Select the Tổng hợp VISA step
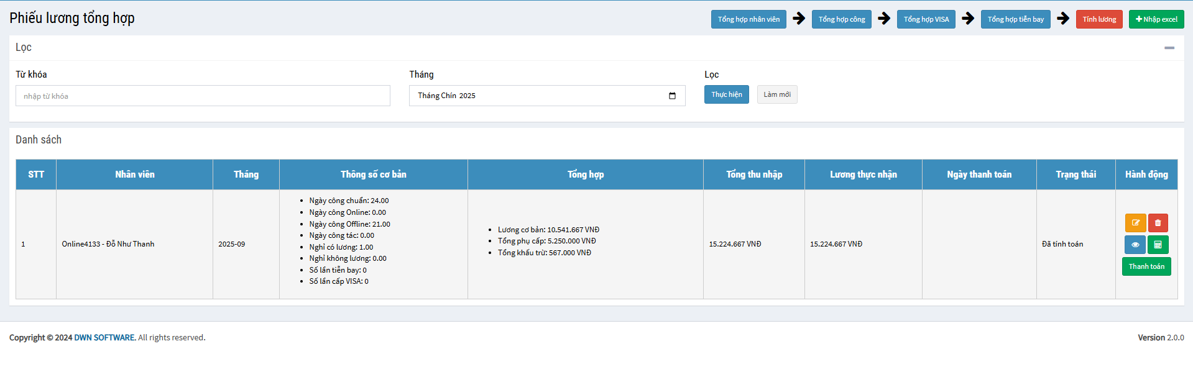Viewport: 1193px width, 390px height. (x=926, y=19)
